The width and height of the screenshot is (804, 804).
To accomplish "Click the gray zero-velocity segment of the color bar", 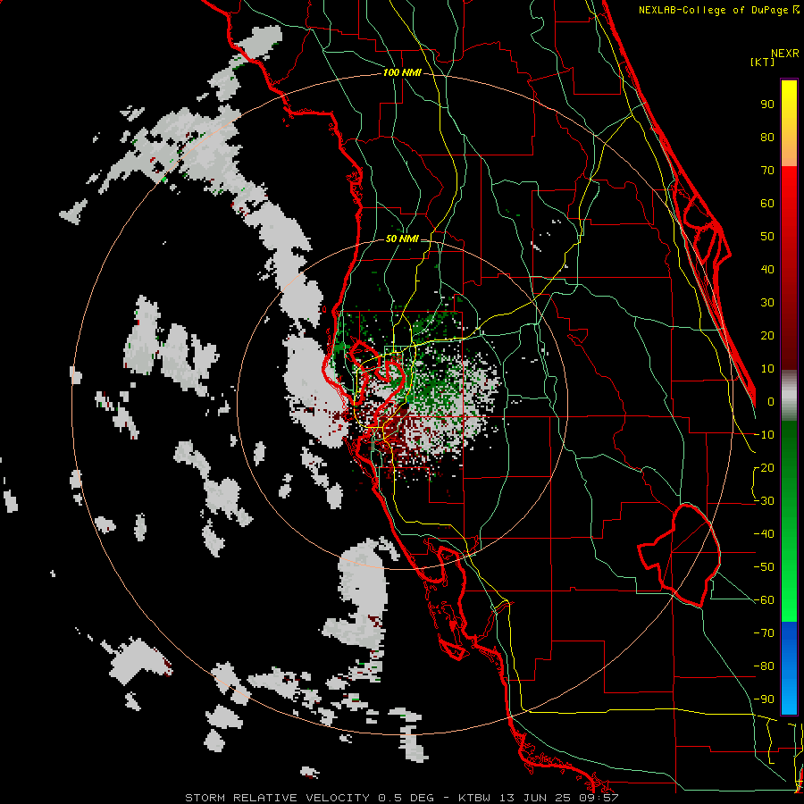I will click(x=789, y=396).
